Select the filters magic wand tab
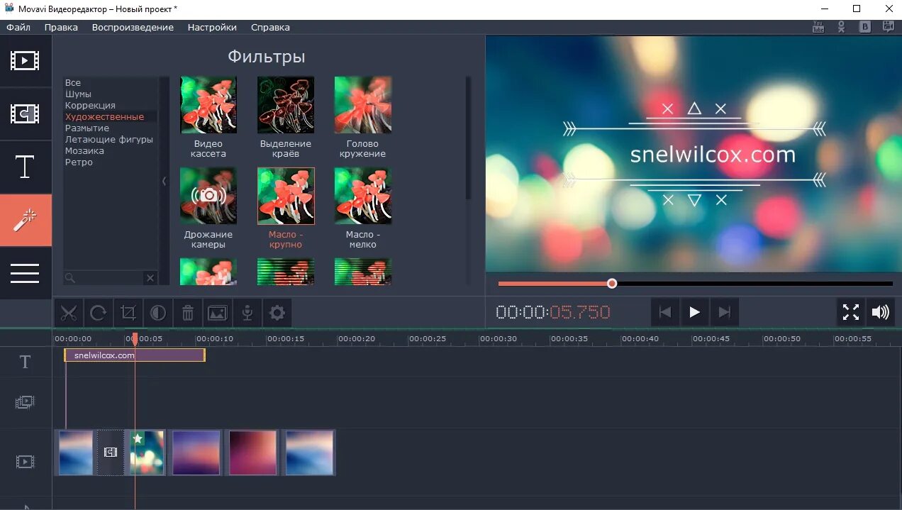 (25, 221)
